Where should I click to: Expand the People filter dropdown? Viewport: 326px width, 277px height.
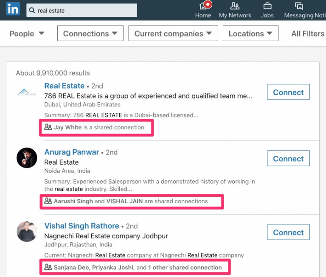[27, 34]
